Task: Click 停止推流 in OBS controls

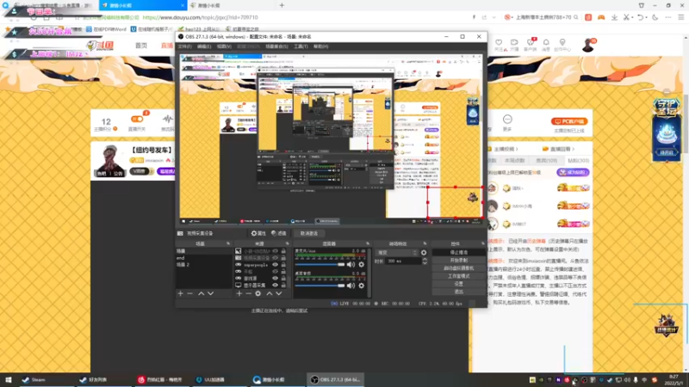Action: (459, 253)
